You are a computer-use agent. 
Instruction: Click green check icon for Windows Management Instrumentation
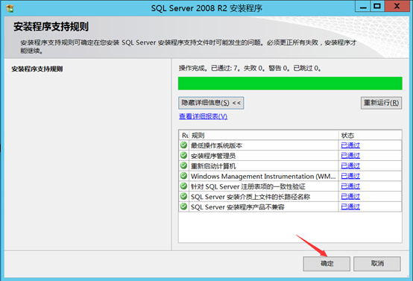point(183,176)
